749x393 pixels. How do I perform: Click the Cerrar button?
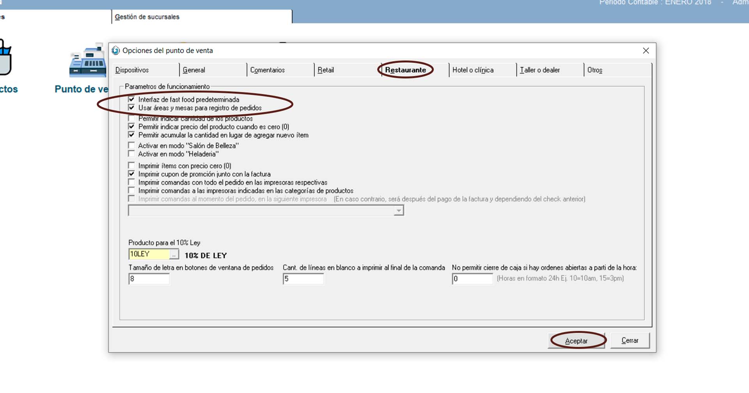pyautogui.click(x=630, y=341)
